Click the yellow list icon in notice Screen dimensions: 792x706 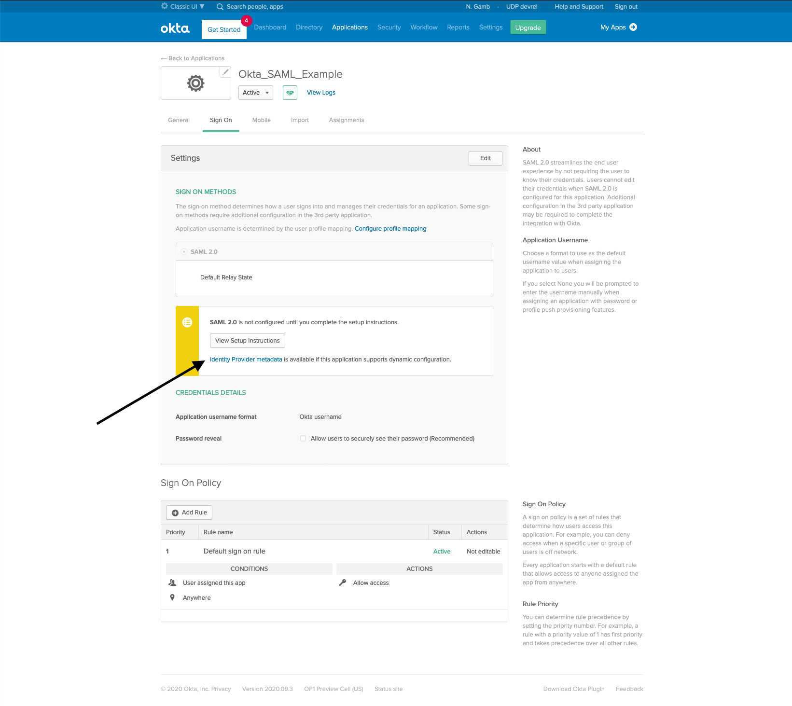pyautogui.click(x=187, y=322)
